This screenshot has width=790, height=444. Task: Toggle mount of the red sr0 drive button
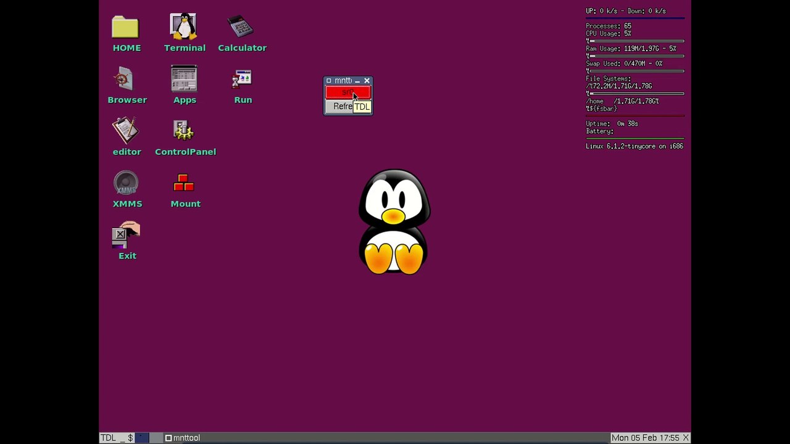point(348,92)
